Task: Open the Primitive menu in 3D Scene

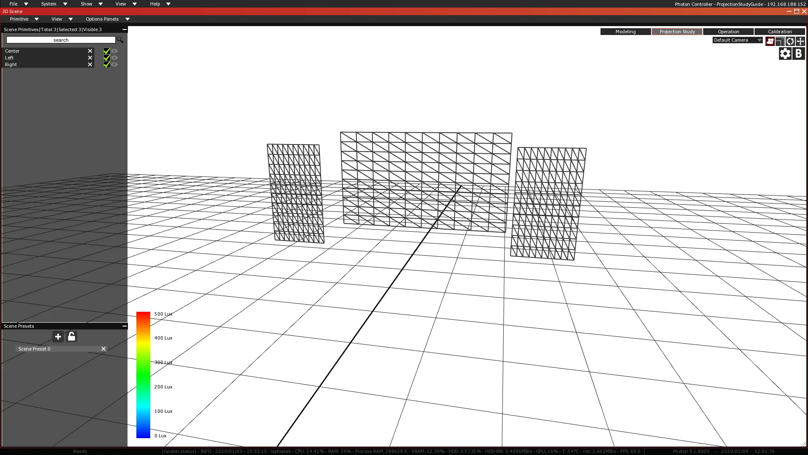Action: click(x=19, y=19)
